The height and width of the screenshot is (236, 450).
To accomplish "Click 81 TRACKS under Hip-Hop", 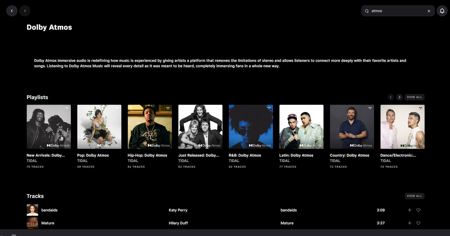I will [136, 167].
